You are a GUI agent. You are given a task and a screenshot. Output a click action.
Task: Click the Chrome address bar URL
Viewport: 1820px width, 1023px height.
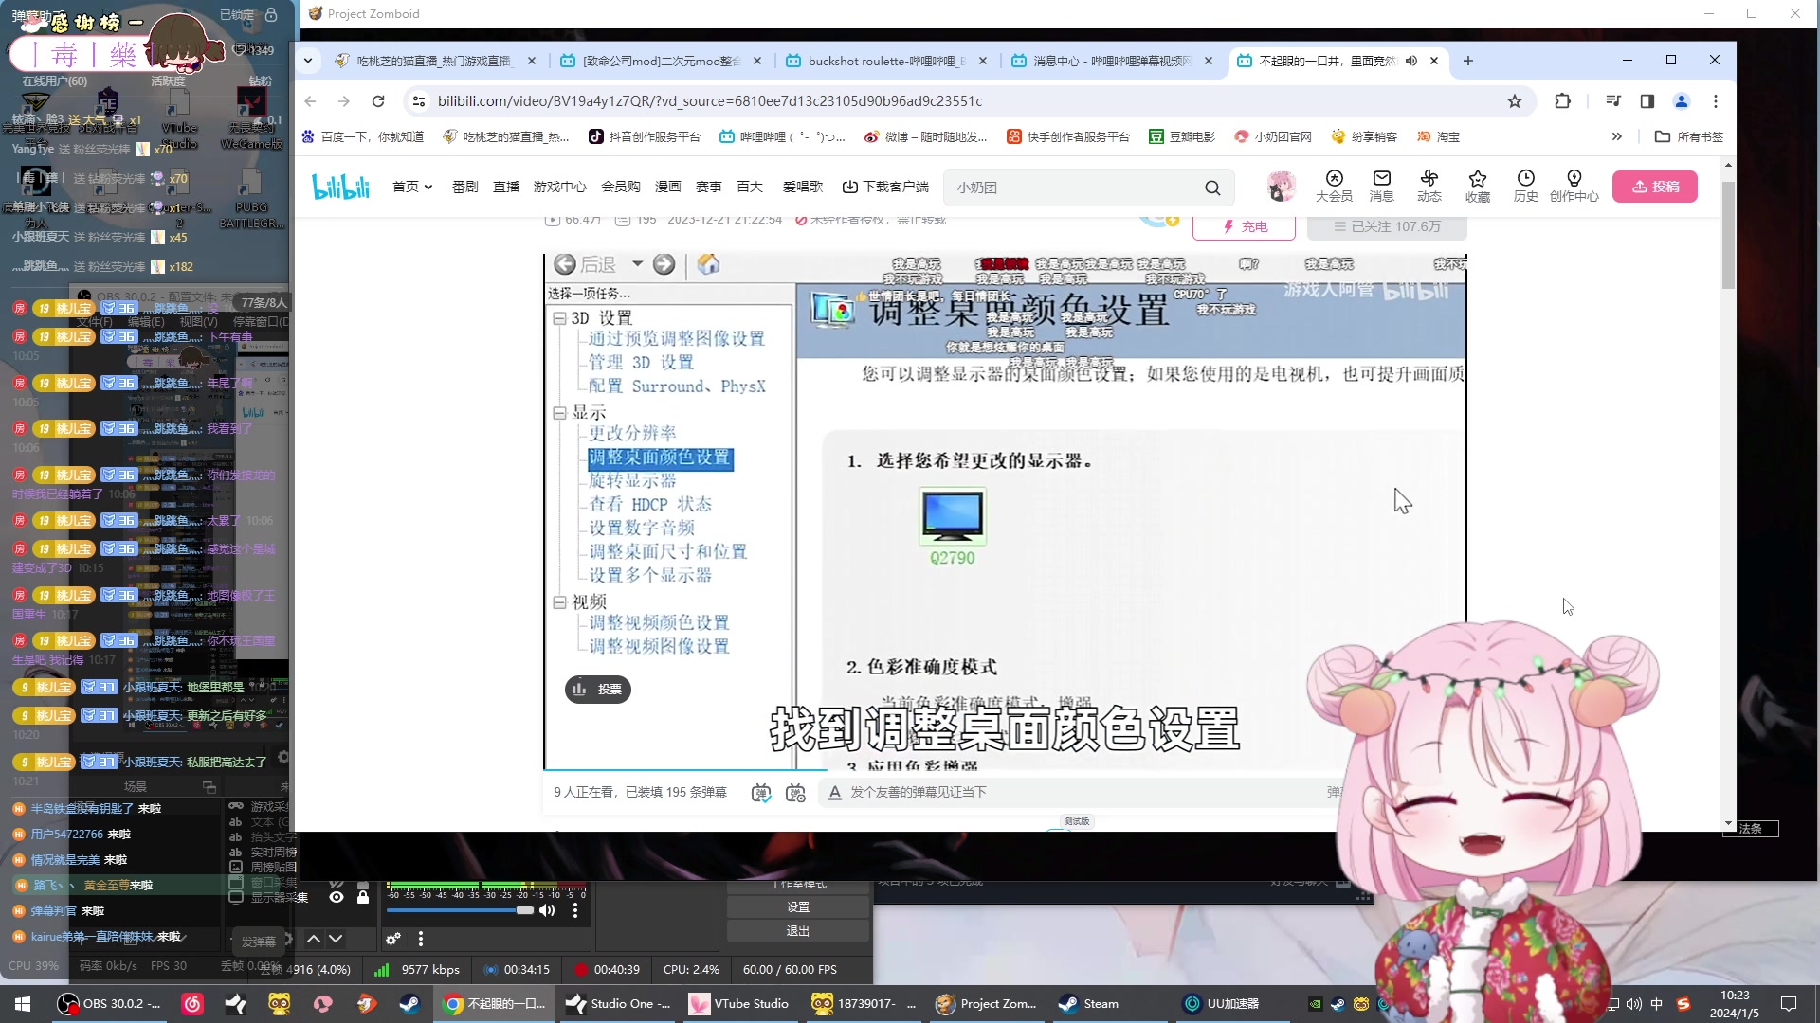[x=710, y=101]
